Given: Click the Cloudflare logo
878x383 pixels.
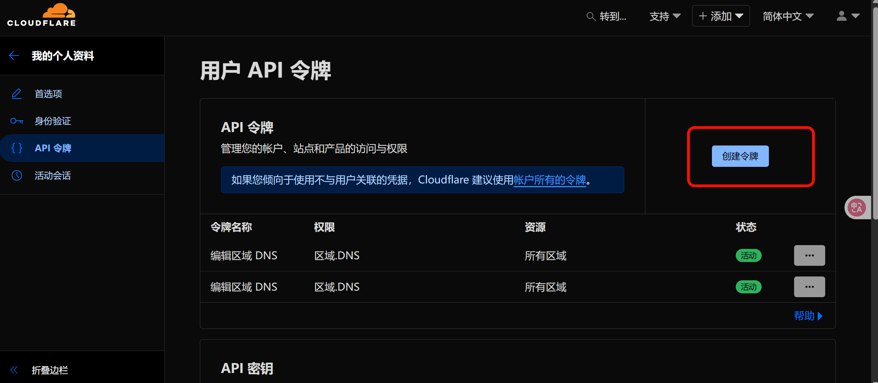Looking at the screenshot, I should pyautogui.click(x=41, y=15).
